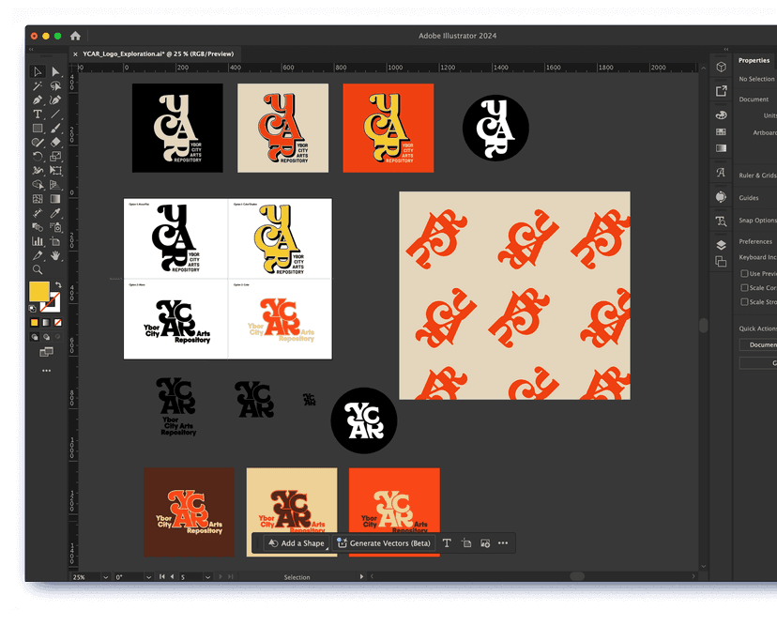Select the Column Graph tool
The width and height of the screenshot is (777, 626).
pos(38,241)
